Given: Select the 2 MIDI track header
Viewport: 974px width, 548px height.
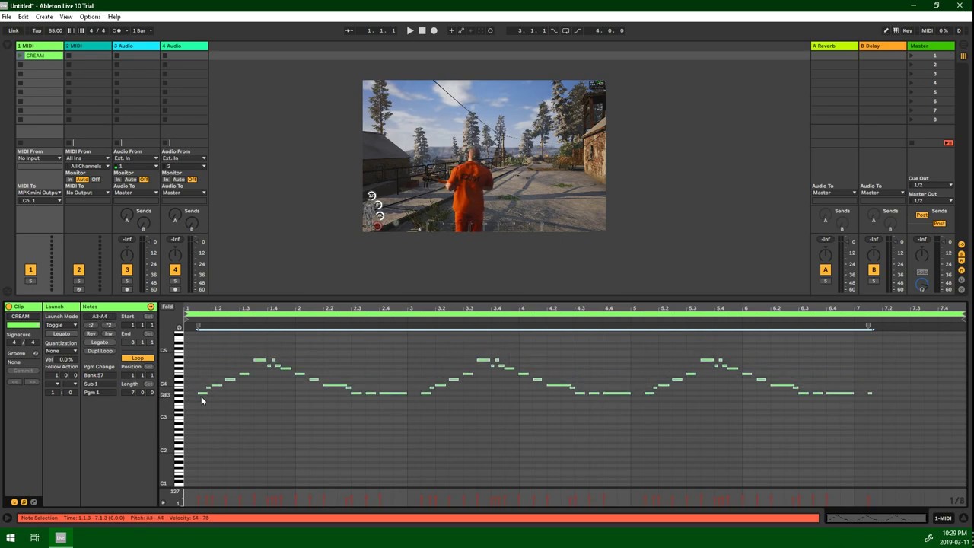Looking at the screenshot, I should pyautogui.click(x=88, y=46).
